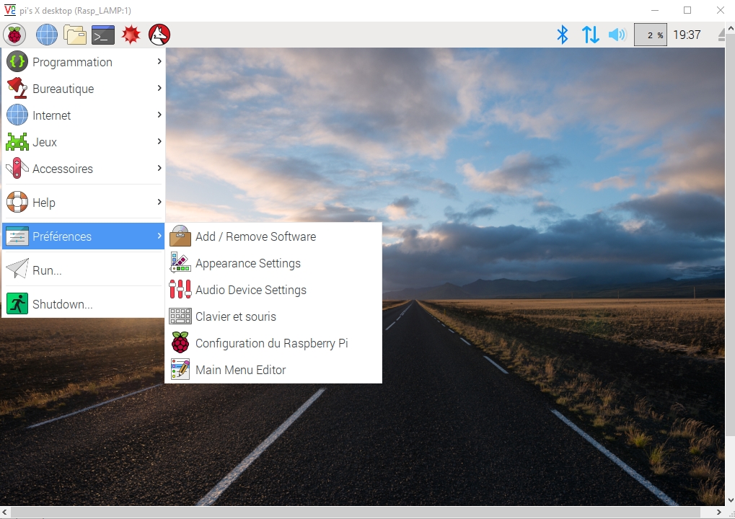This screenshot has height=519, width=735.
Task: Launch the web browser globe icon in taskbar
Action: click(47, 35)
